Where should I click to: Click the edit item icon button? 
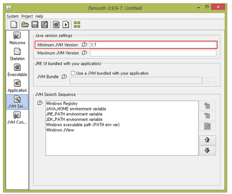pyautogui.click(x=207, y=126)
